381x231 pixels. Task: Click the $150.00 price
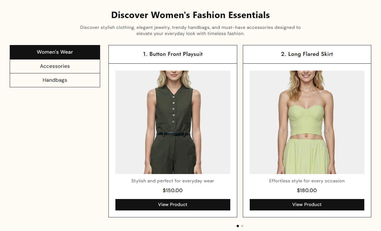tap(173, 190)
